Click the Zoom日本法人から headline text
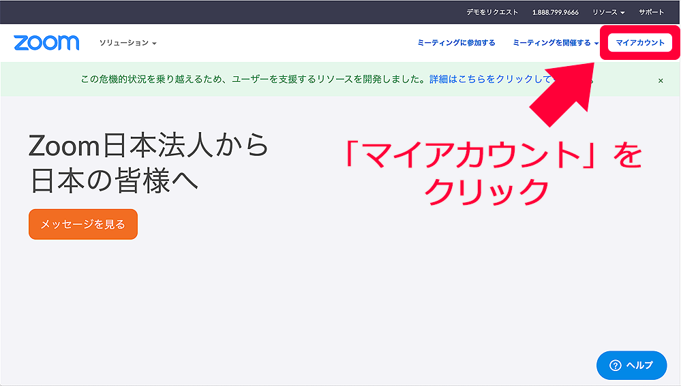Image resolution: width=681 pixels, height=386 pixels. (149, 146)
